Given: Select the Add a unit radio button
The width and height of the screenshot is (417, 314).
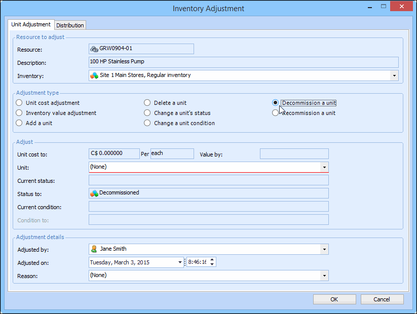Looking at the screenshot, I should point(19,123).
